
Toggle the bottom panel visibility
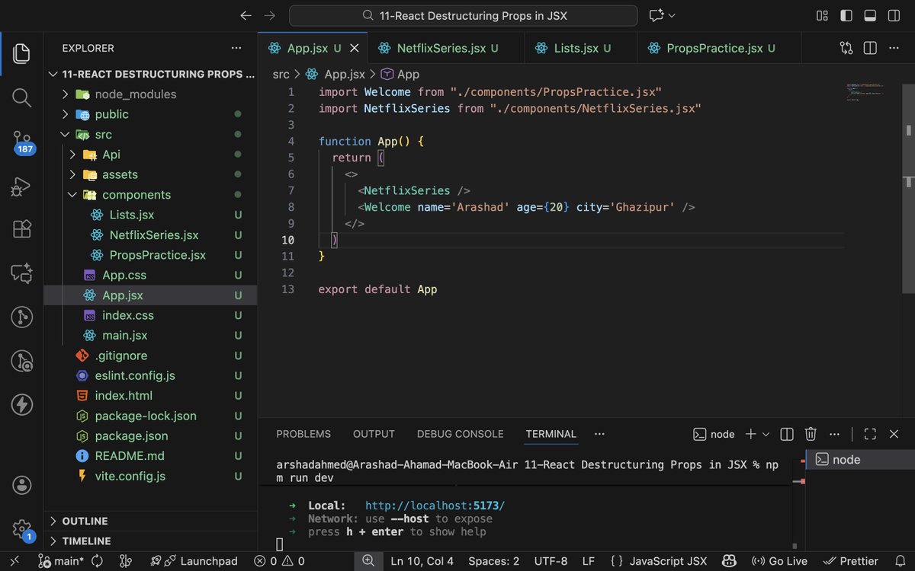click(870, 15)
